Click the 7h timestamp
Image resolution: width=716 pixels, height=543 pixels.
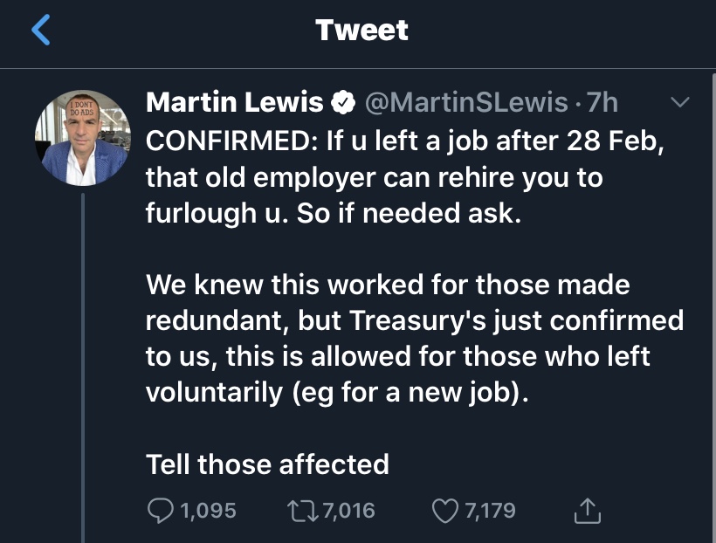click(x=603, y=103)
